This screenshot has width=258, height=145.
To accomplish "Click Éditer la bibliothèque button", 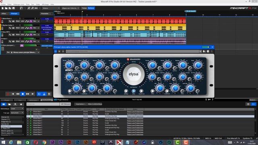I will (x=95, y=104).
